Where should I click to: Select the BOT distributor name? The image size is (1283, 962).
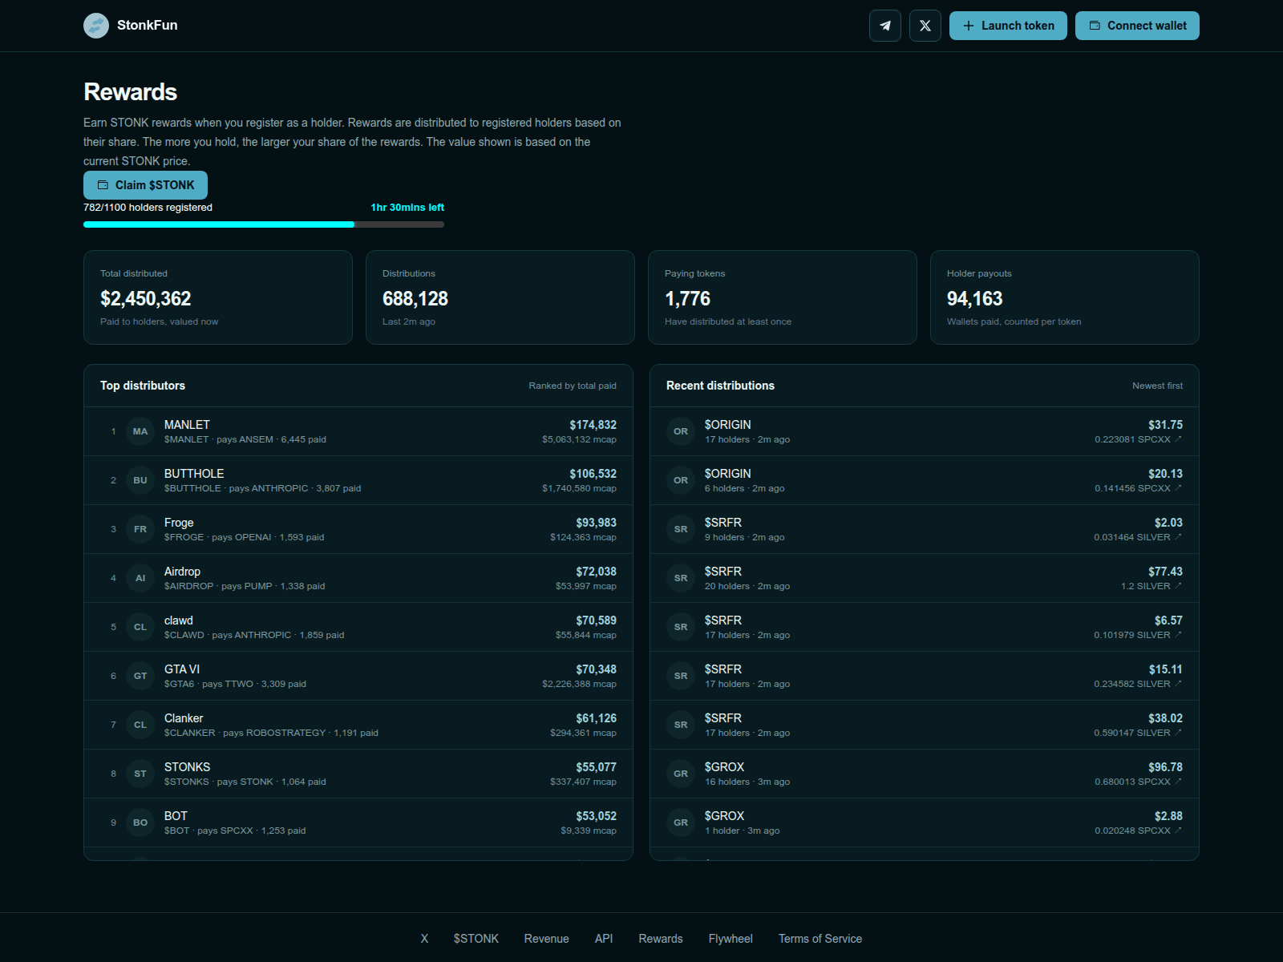(176, 816)
